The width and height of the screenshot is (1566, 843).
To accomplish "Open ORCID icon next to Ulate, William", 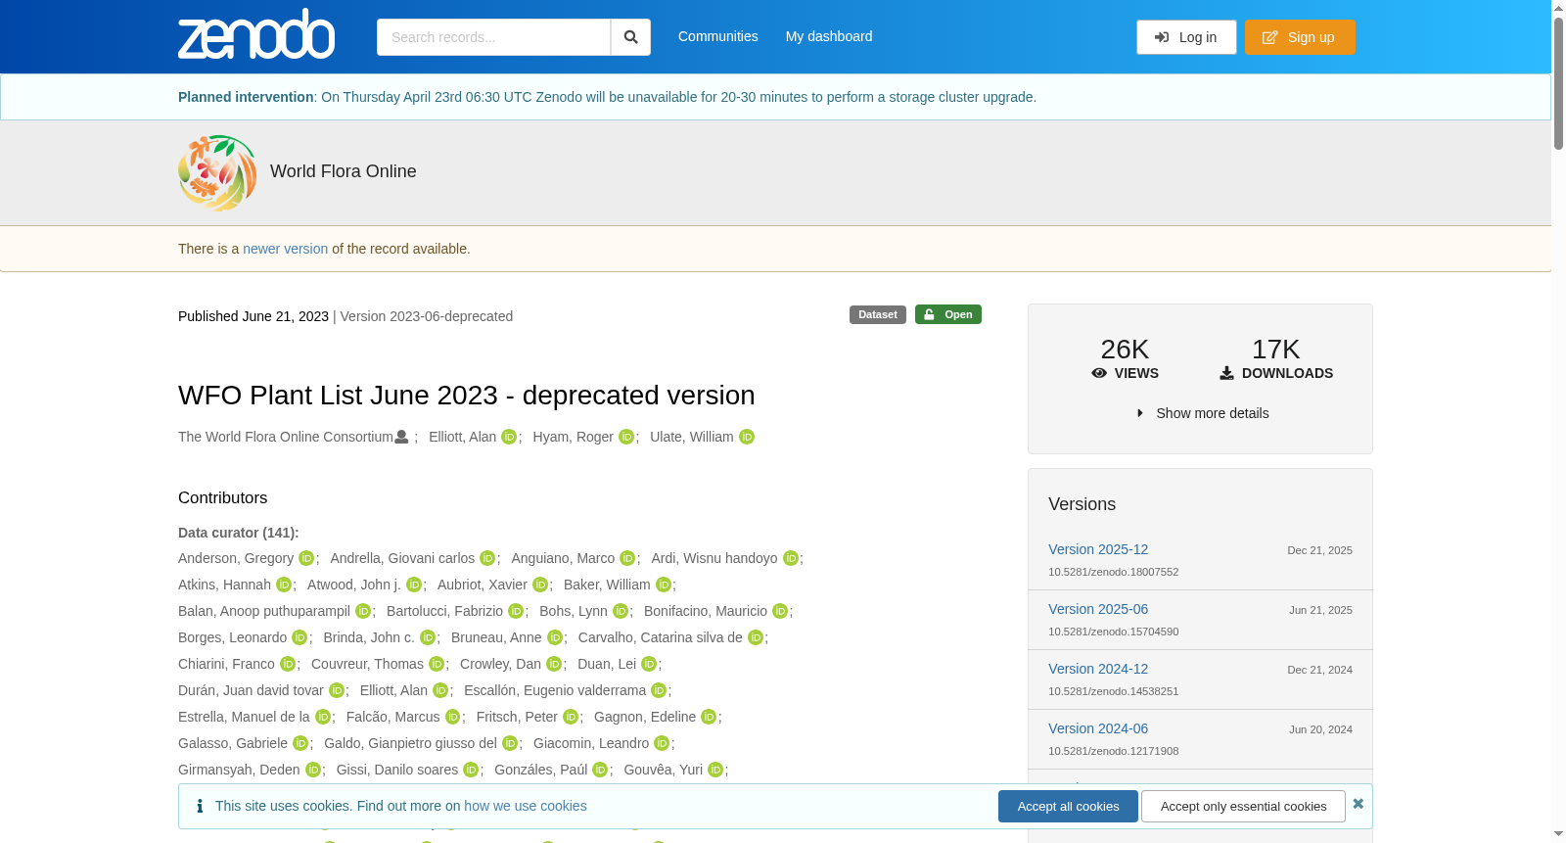I will (747, 437).
